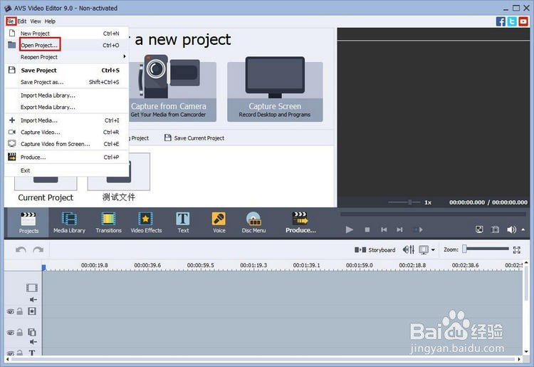Mute the main video track audio
This screenshot has width=534, height=367.
tap(33, 299)
